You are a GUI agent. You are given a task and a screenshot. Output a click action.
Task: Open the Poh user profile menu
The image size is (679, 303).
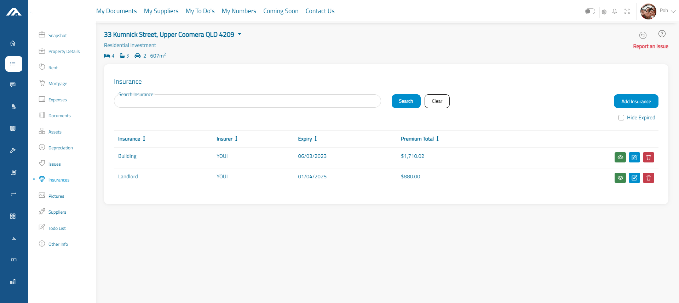pos(658,11)
